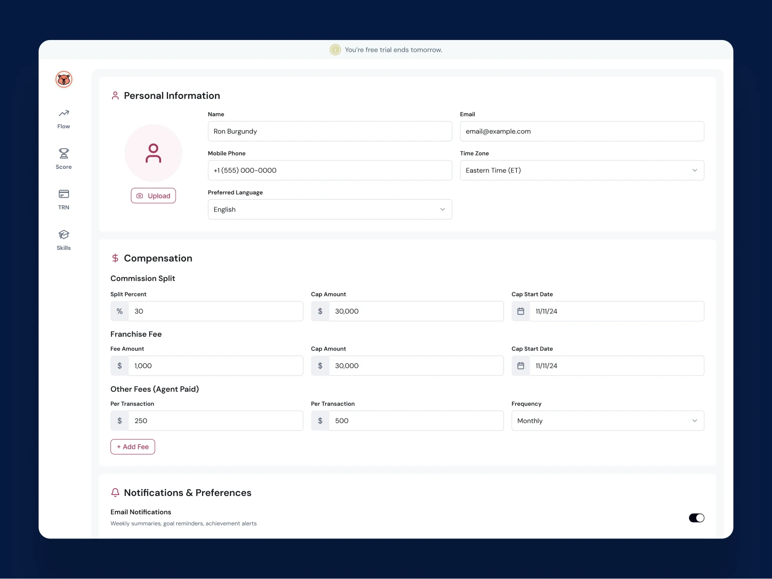Open the Time Zone dropdown
Image resolution: width=772 pixels, height=579 pixels.
[x=582, y=170]
